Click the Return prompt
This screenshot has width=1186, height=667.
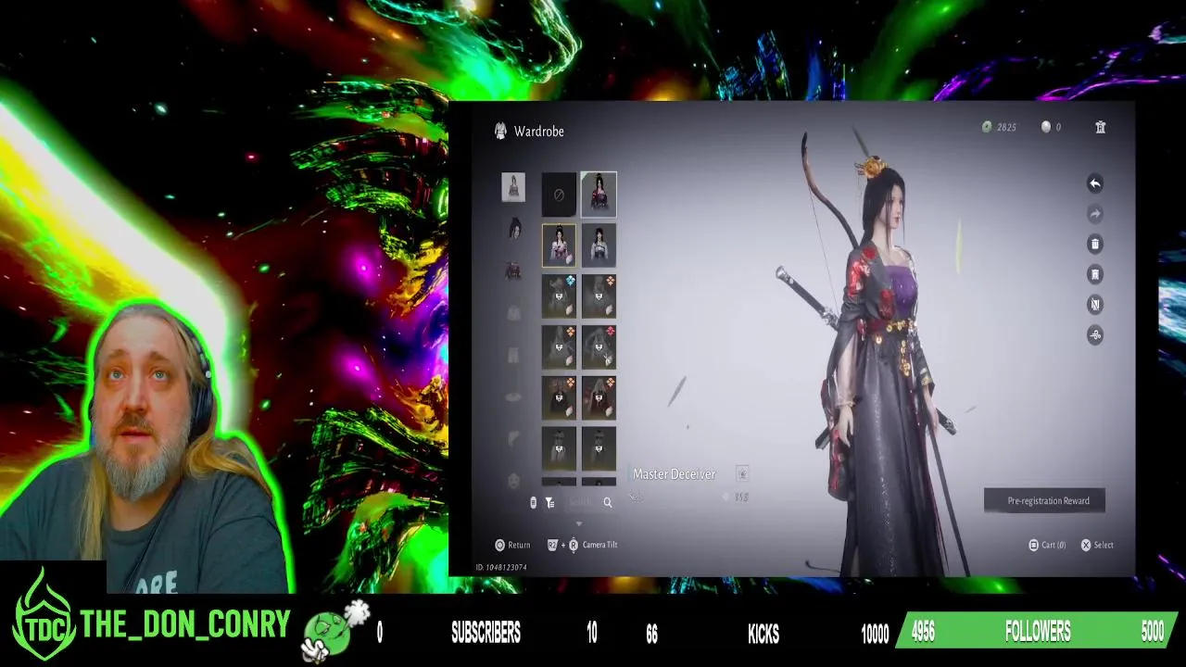click(513, 545)
